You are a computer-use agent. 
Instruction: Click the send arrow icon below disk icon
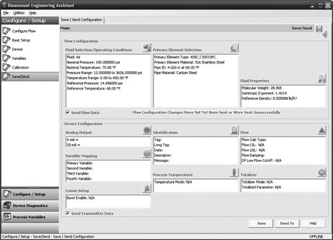click(325, 34)
